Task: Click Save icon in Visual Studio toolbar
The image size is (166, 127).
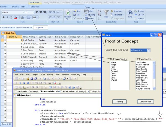Action: point(32,79)
